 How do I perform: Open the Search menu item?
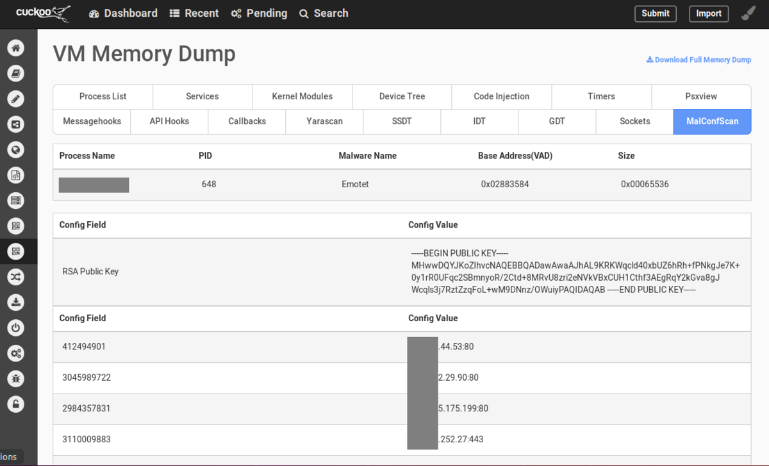click(x=324, y=13)
